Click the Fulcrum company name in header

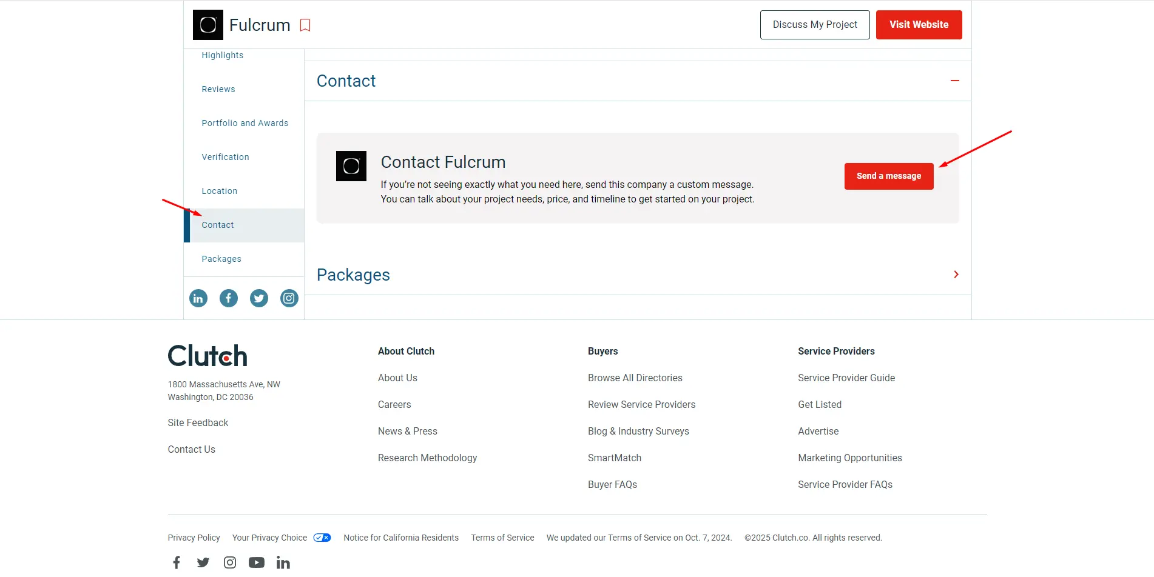[260, 25]
